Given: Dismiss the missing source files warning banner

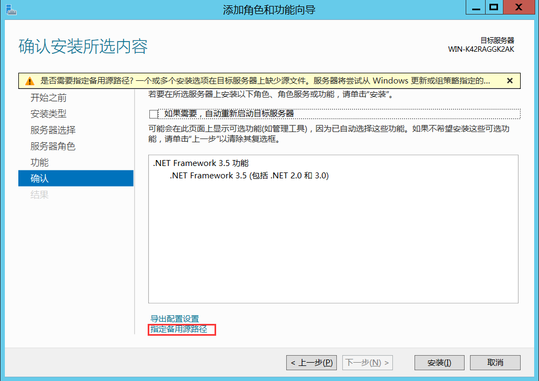Looking at the screenshot, I should coord(509,80).
